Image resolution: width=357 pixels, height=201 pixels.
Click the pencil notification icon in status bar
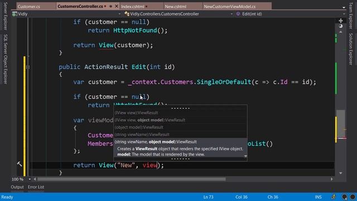pyautogui.click(x=334, y=197)
